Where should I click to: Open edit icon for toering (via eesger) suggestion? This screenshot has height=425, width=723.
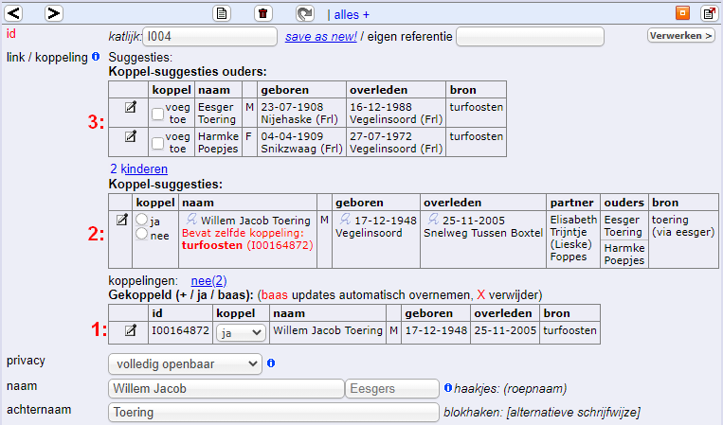(x=121, y=221)
